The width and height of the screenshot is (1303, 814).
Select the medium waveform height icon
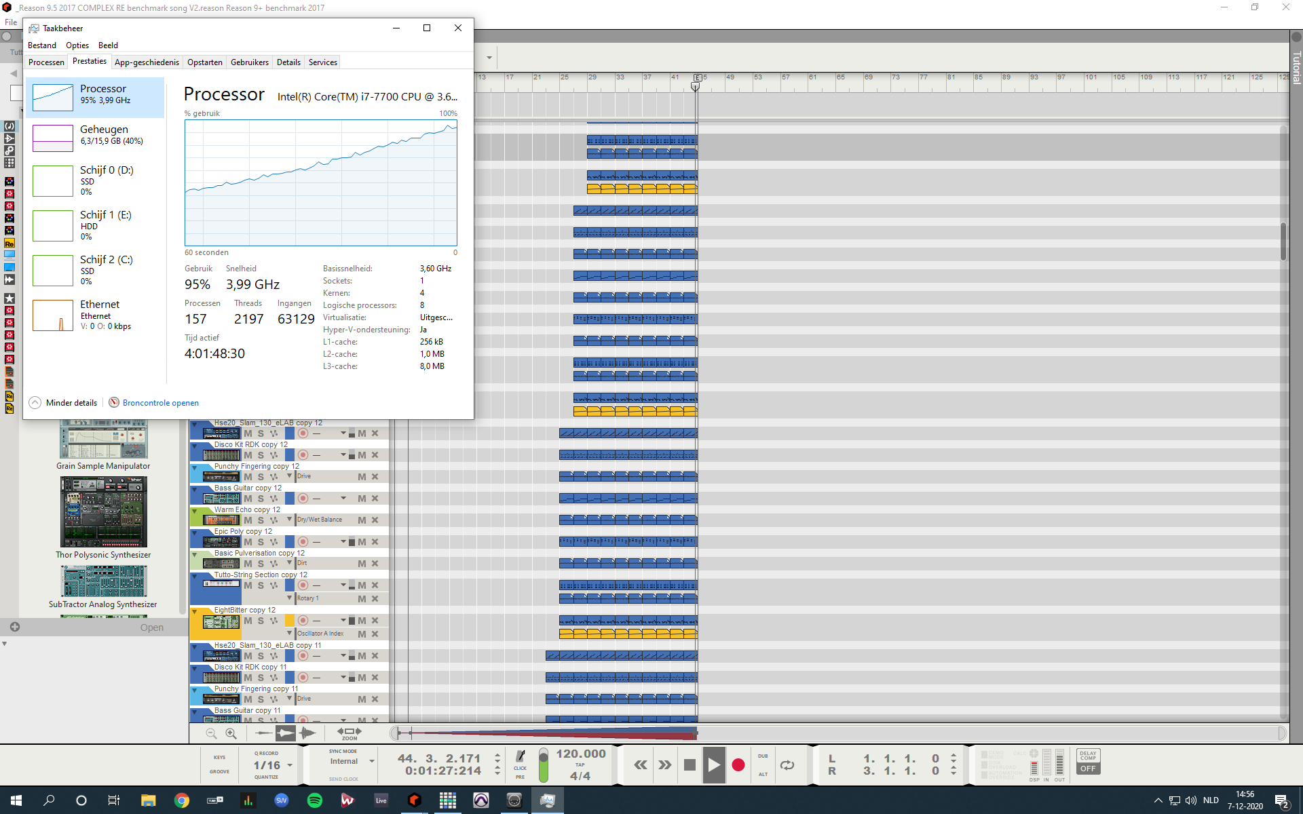(285, 733)
